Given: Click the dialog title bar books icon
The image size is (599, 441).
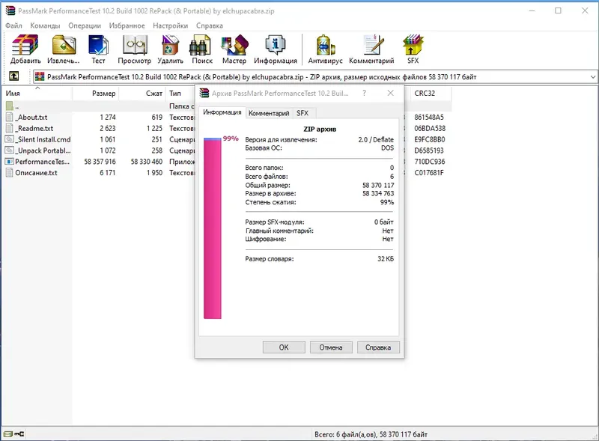Looking at the screenshot, I should [x=204, y=93].
